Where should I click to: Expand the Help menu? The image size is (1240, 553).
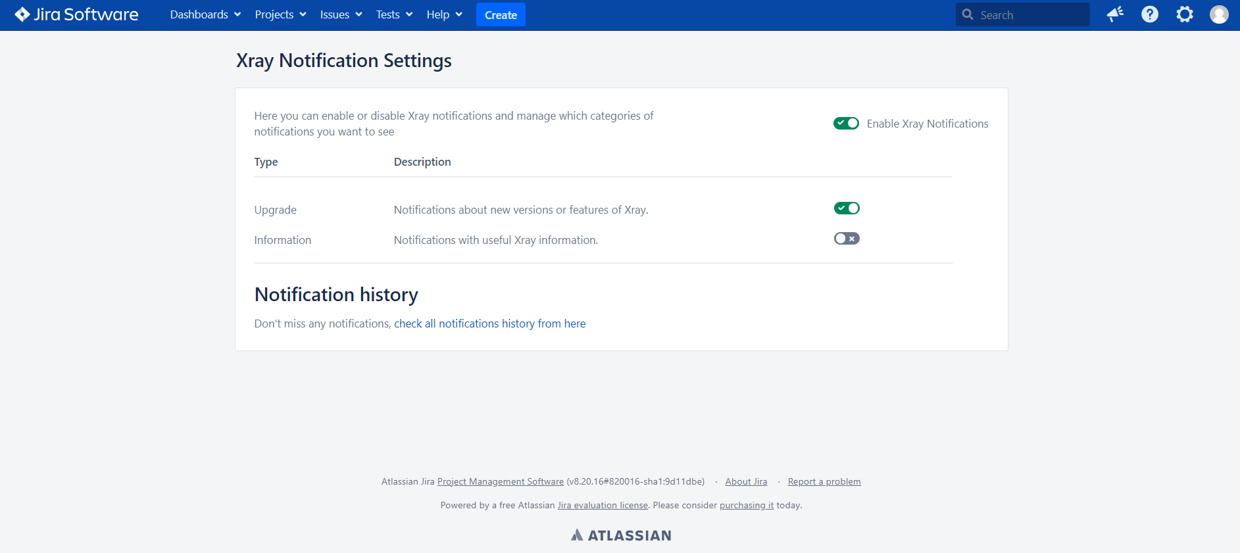444,14
